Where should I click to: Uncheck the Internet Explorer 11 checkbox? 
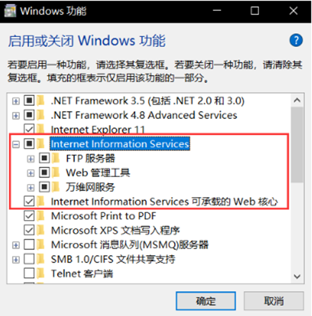click(29, 129)
